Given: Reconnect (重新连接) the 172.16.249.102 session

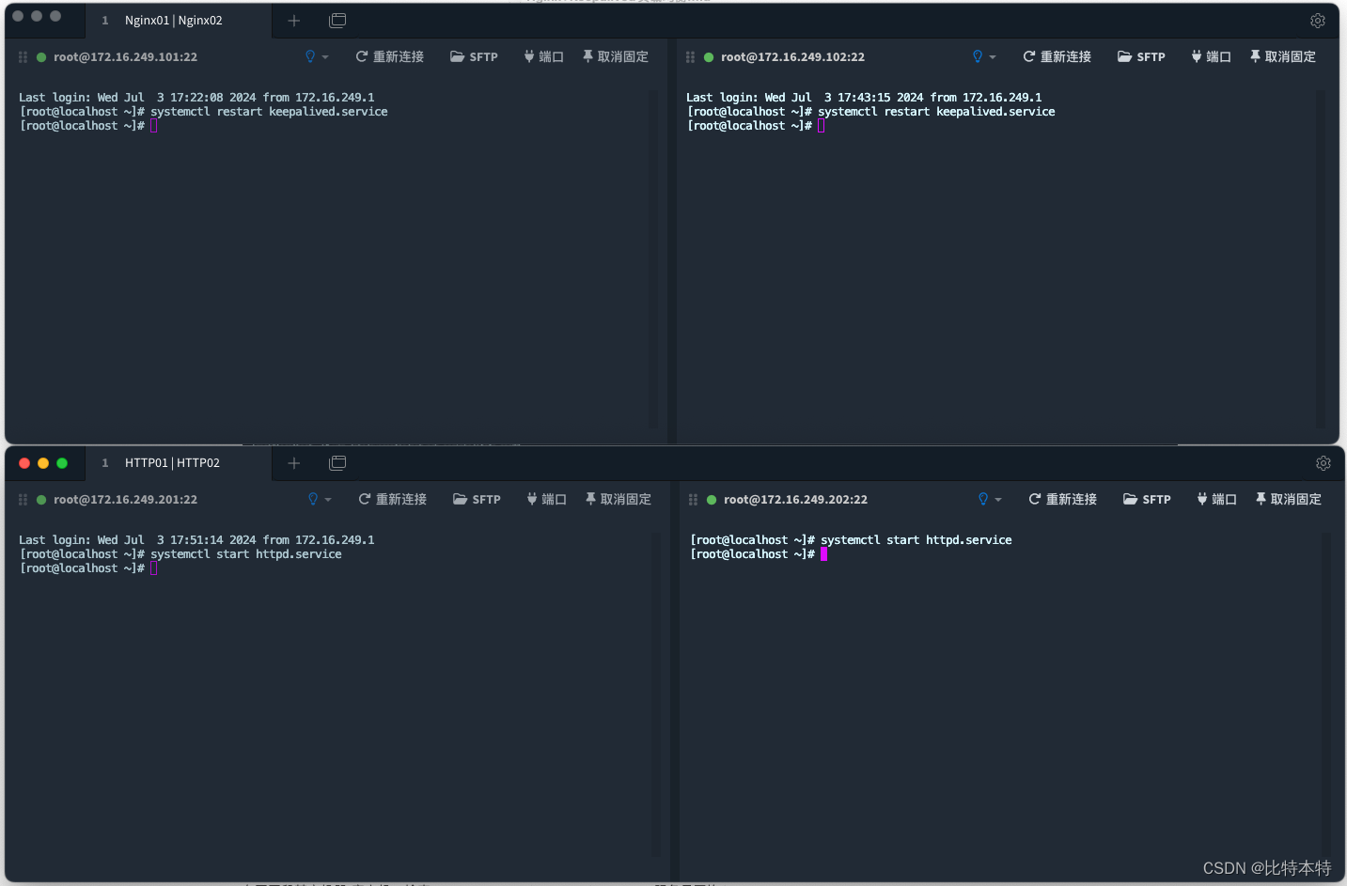Looking at the screenshot, I should point(1057,57).
